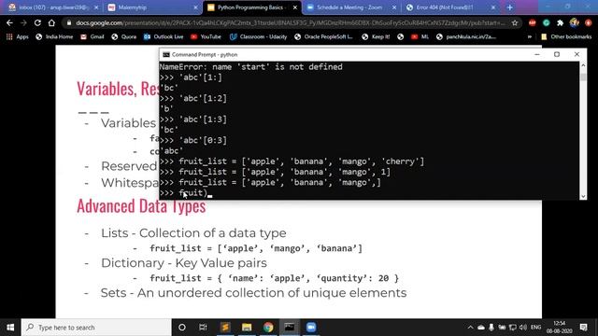Image resolution: width=598 pixels, height=336 pixels.
Task: Show hidden system tray icons
Action: [470, 328]
